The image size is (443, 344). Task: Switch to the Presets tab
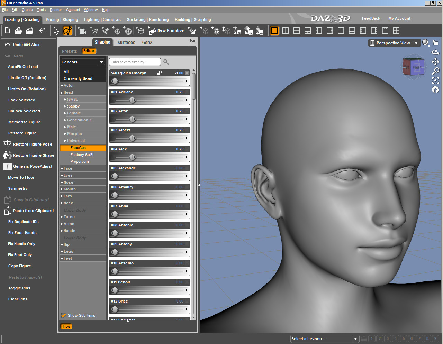pyautogui.click(x=70, y=51)
